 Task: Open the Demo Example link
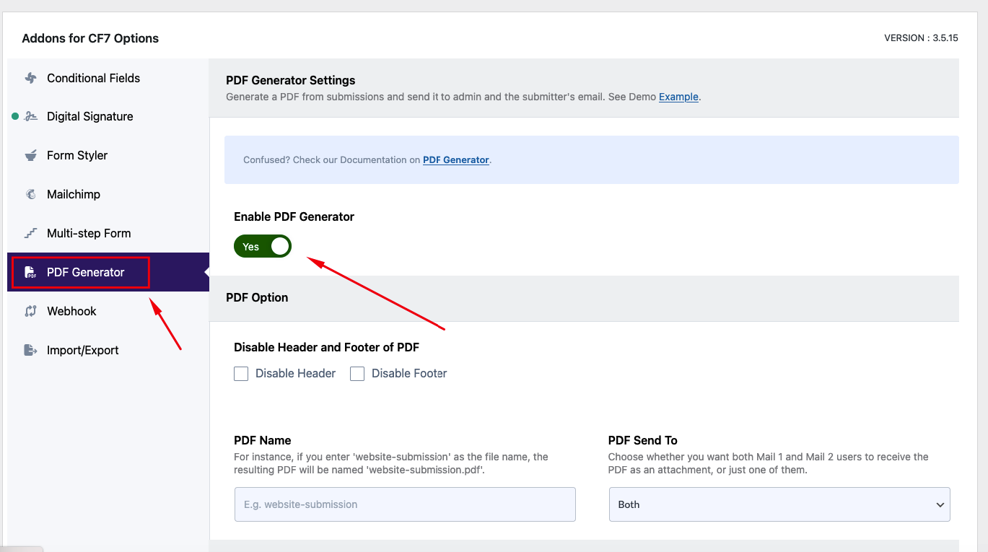point(678,97)
